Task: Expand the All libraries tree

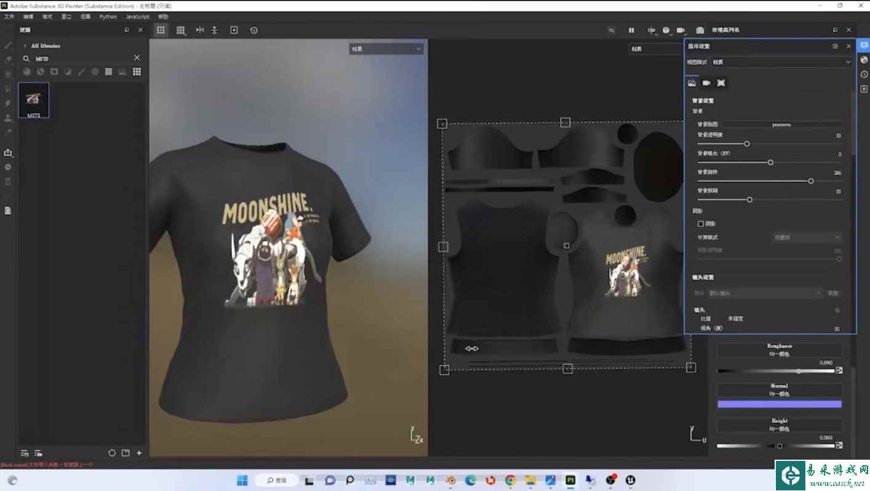Action: pyautogui.click(x=25, y=45)
